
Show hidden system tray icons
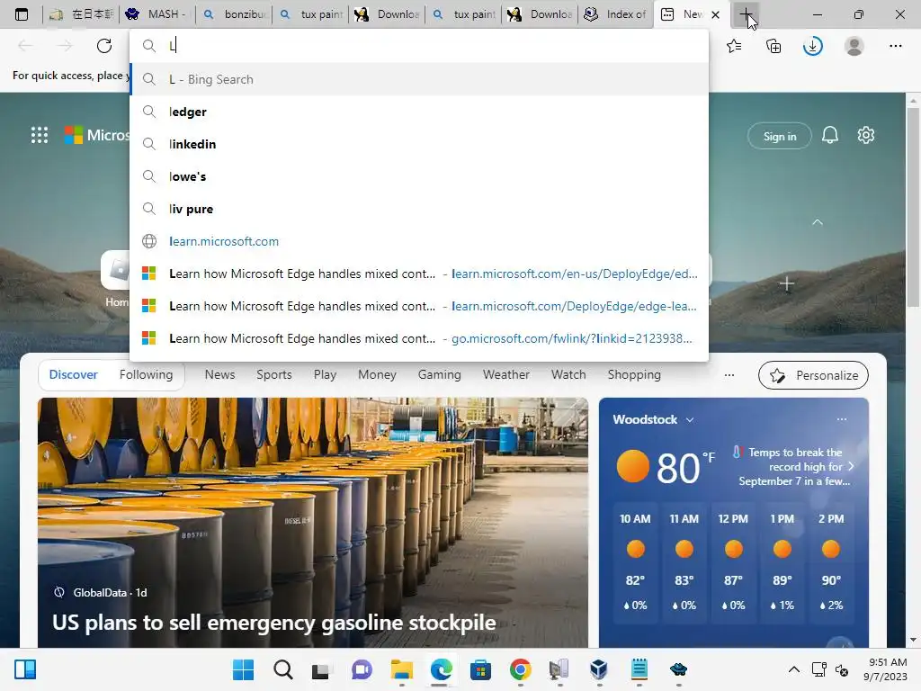click(793, 669)
